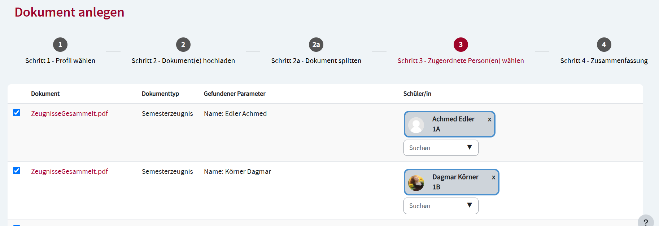The height and width of the screenshot is (226, 659).
Task: Open Schritt 4 - Zusammenfassung
Action: click(604, 61)
